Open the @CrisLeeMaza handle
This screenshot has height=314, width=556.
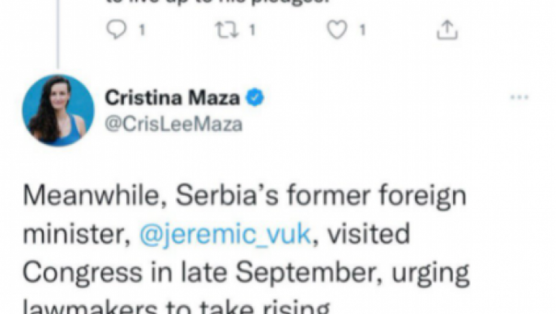click(x=174, y=124)
